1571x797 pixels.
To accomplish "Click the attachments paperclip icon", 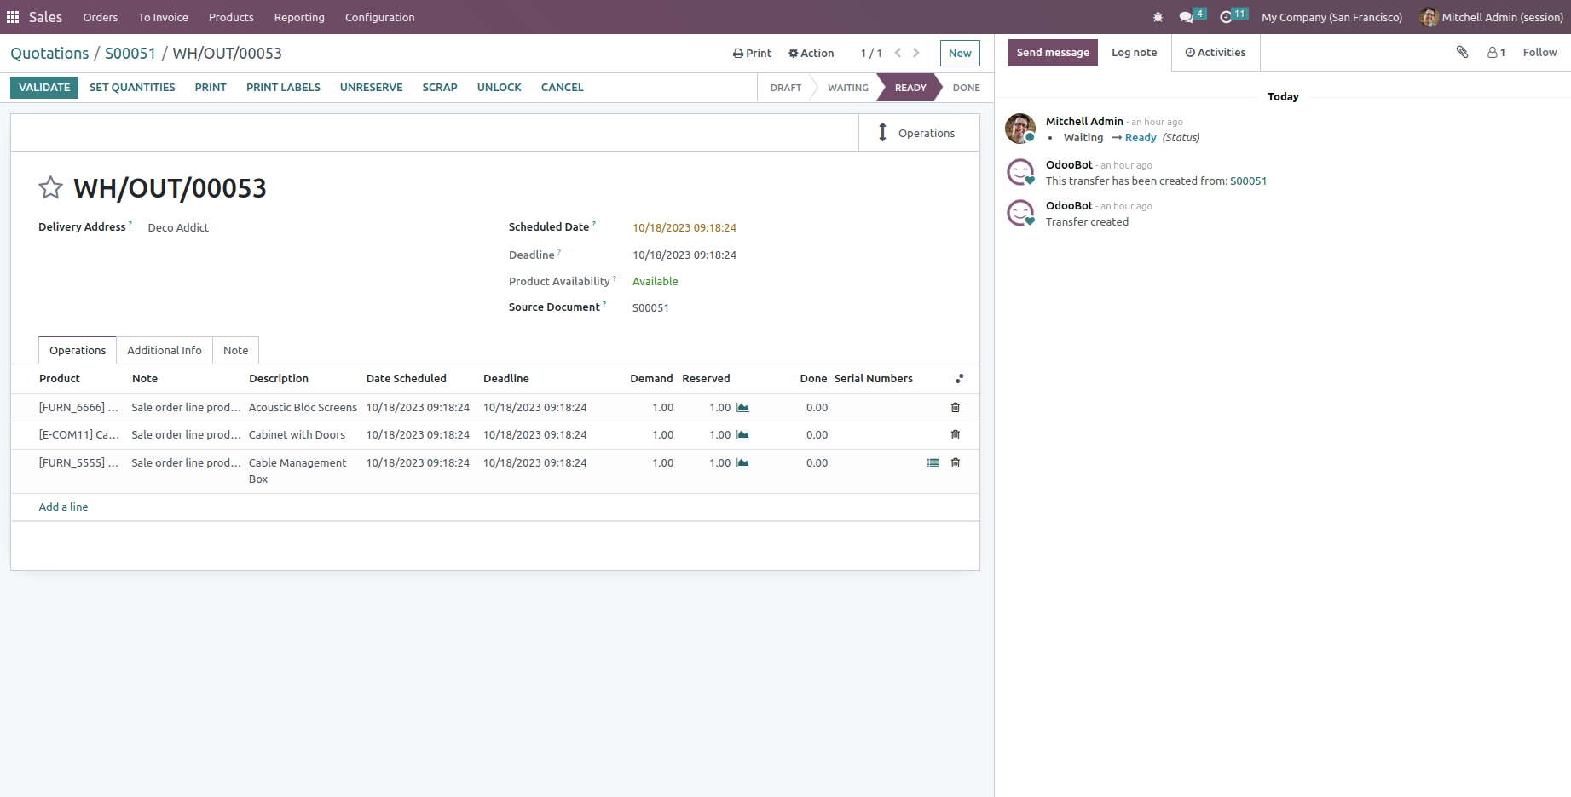I will 1462,53.
